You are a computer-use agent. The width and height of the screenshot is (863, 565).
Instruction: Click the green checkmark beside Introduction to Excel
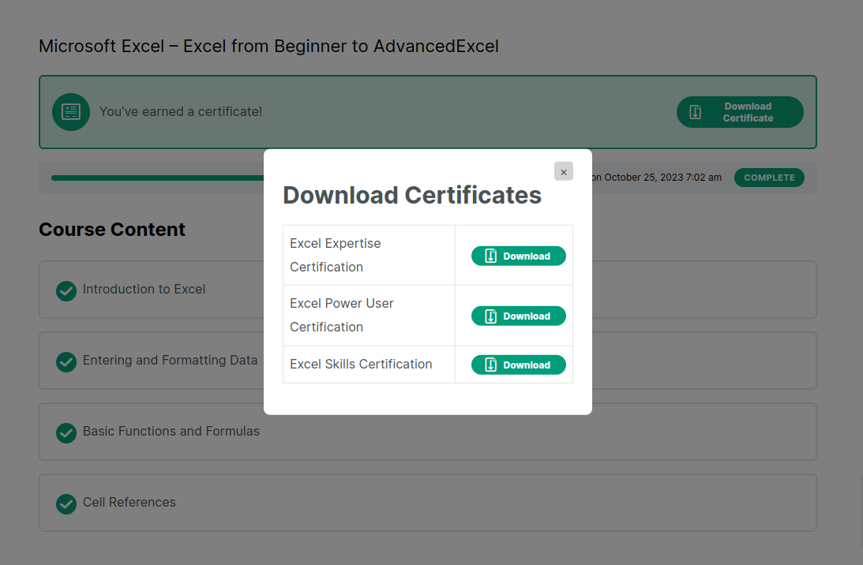click(66, 290)
